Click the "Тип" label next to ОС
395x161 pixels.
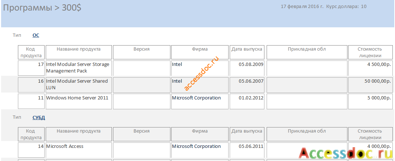click(x=17, y=35)
